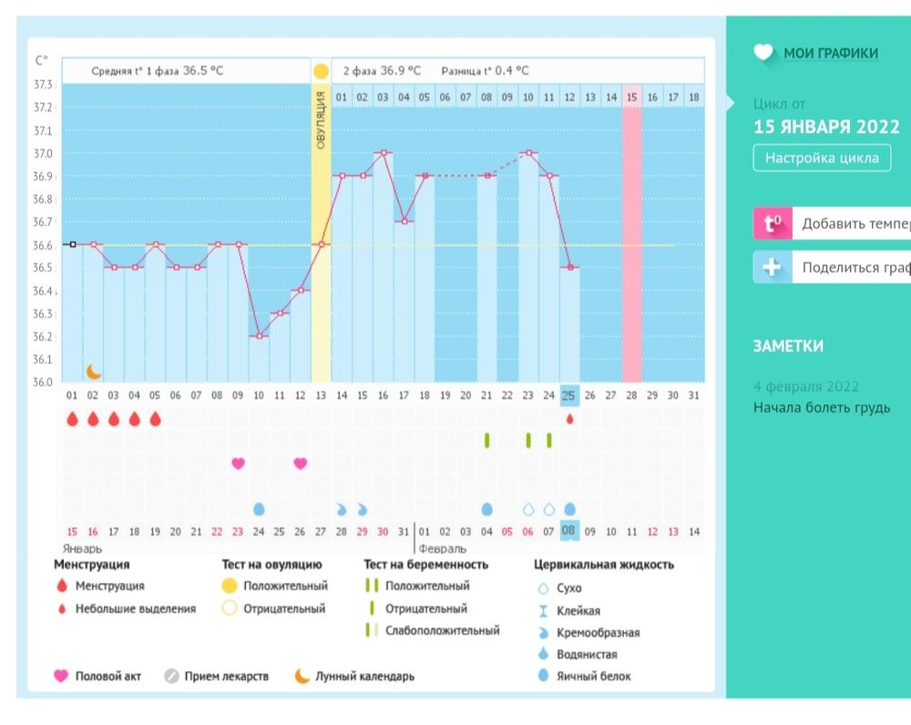Click '2 фаза 36.9 °C' text

[x=381, y=71]
